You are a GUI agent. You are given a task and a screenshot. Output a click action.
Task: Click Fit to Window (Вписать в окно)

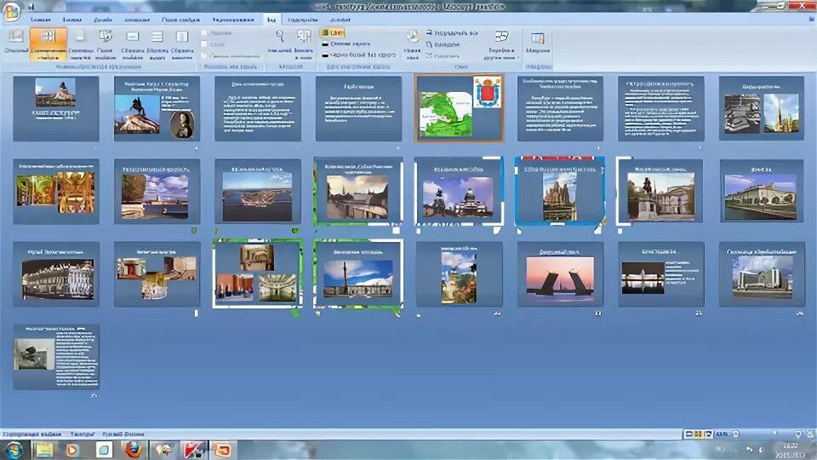[x=303, y=43]
